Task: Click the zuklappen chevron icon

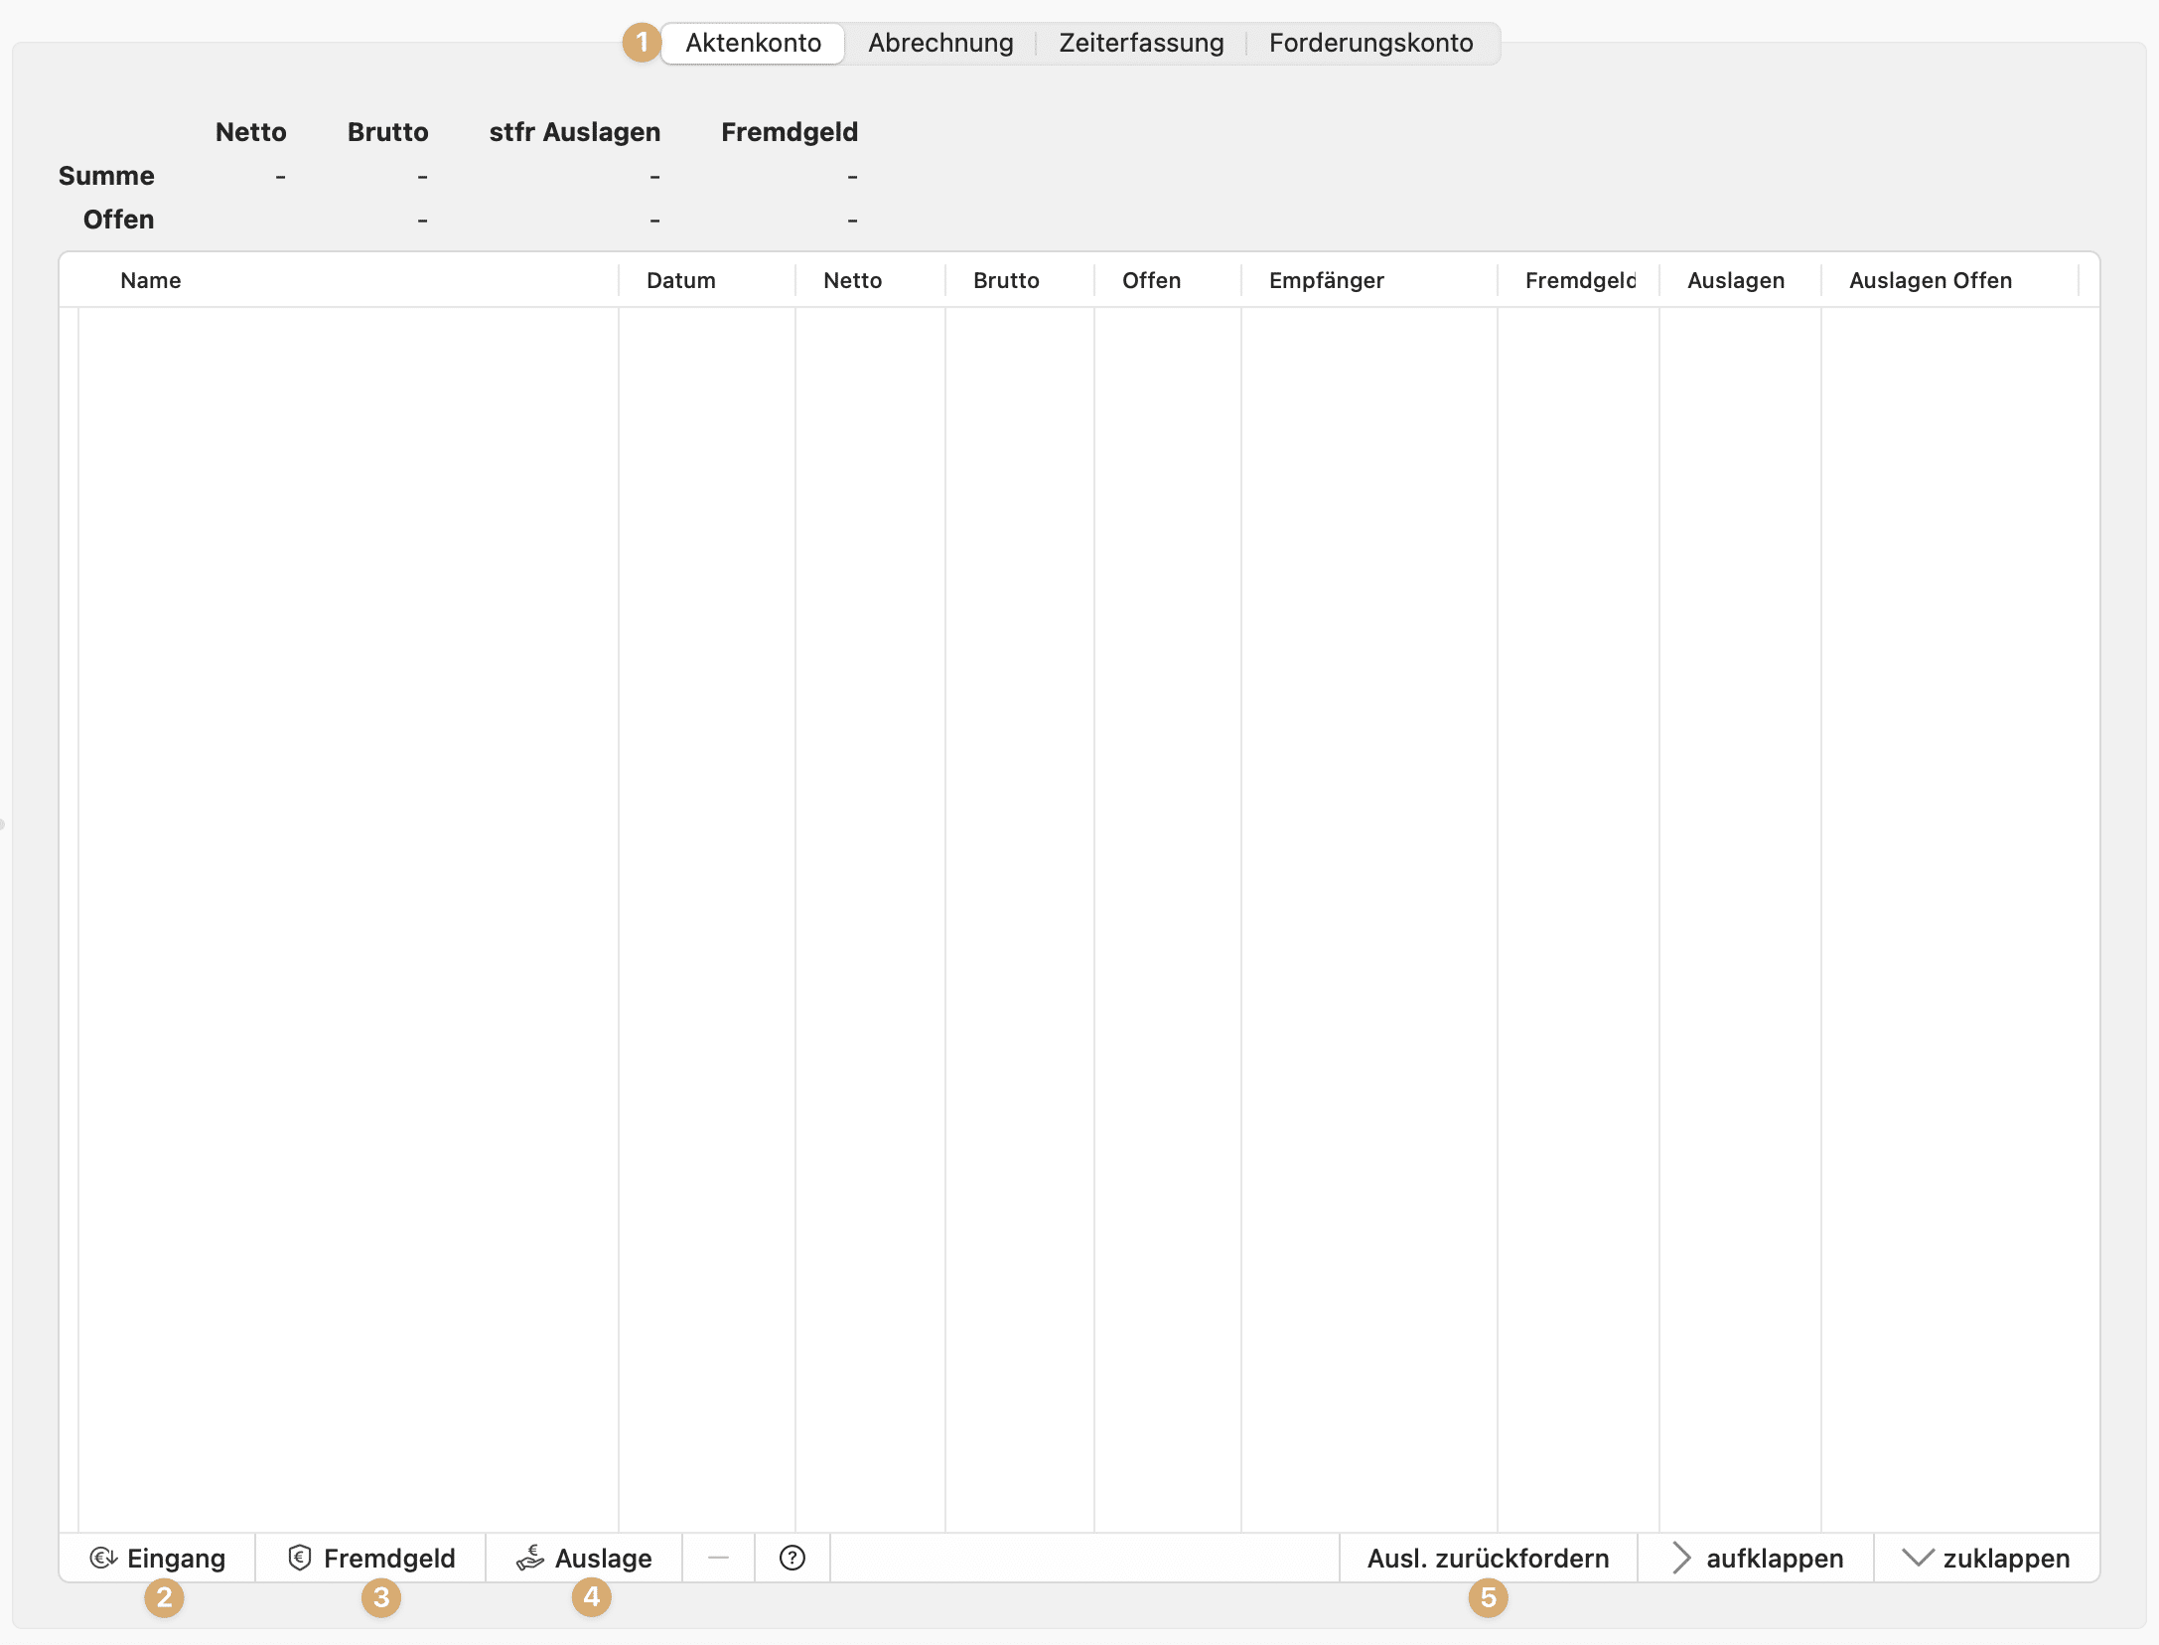Action: pyautogui.click(x=1918, y=1558)
